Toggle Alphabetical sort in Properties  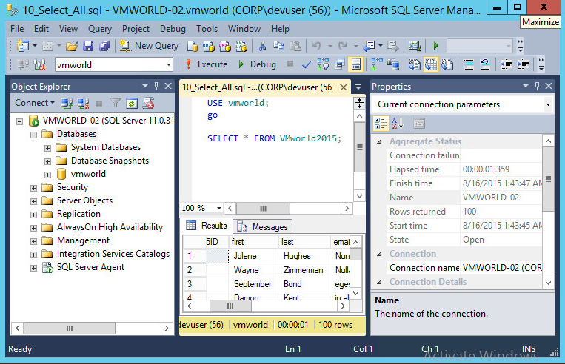(x=398, y=124)
